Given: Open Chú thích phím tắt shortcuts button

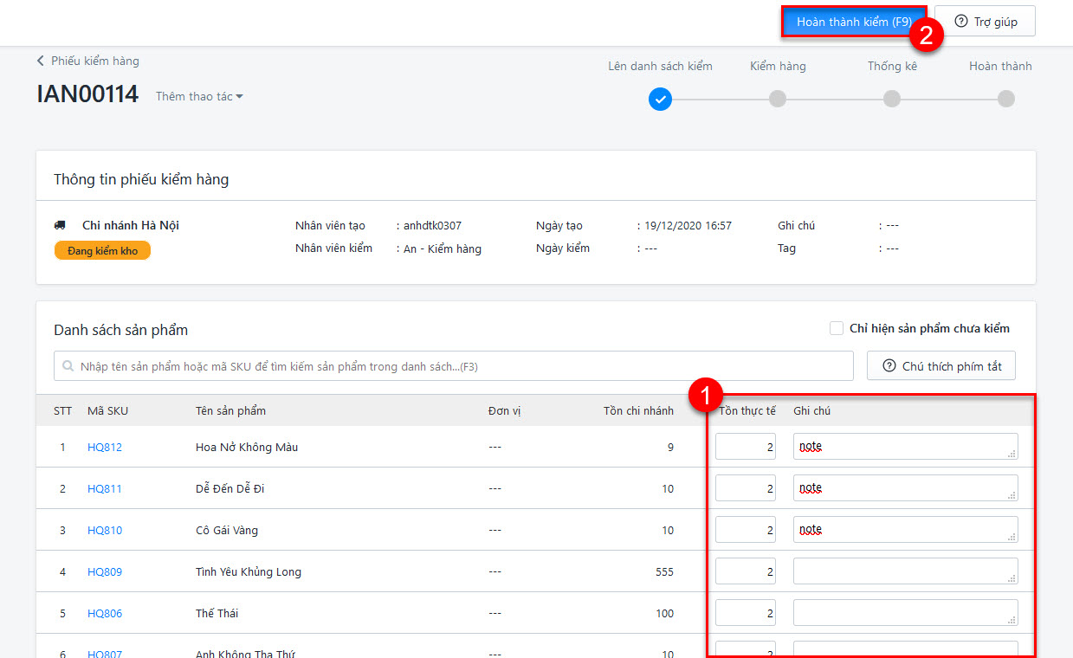Looking at the screenshot, I should click(941, 366).
